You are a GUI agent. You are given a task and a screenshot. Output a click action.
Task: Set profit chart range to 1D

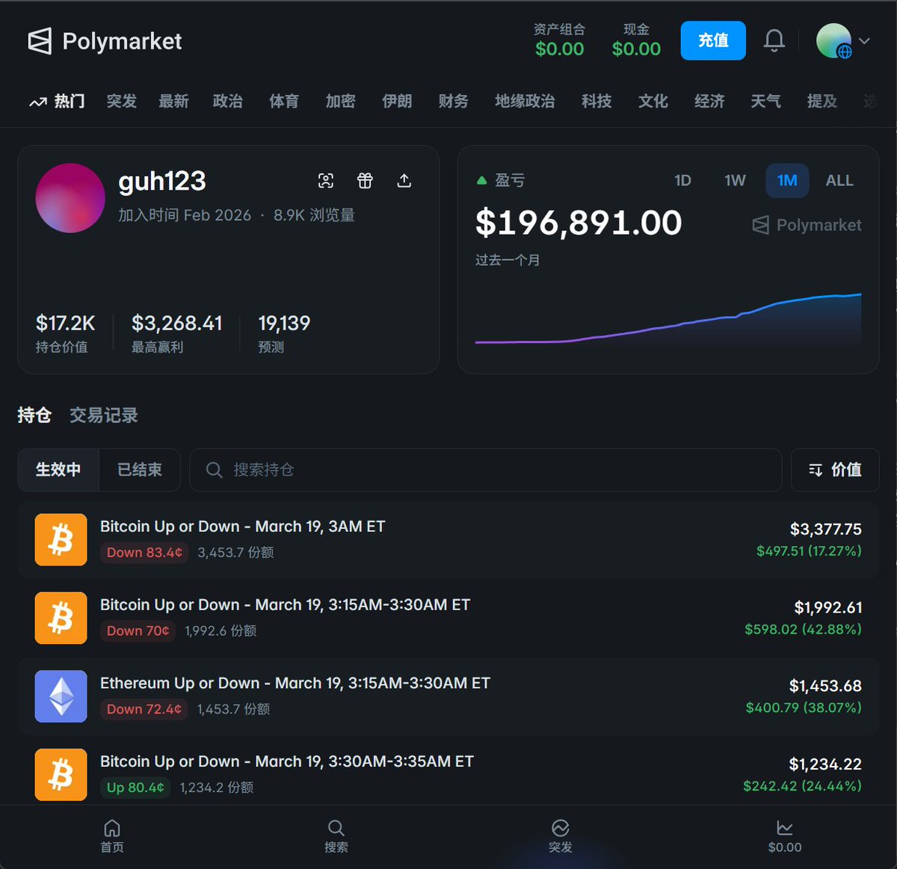682,181
